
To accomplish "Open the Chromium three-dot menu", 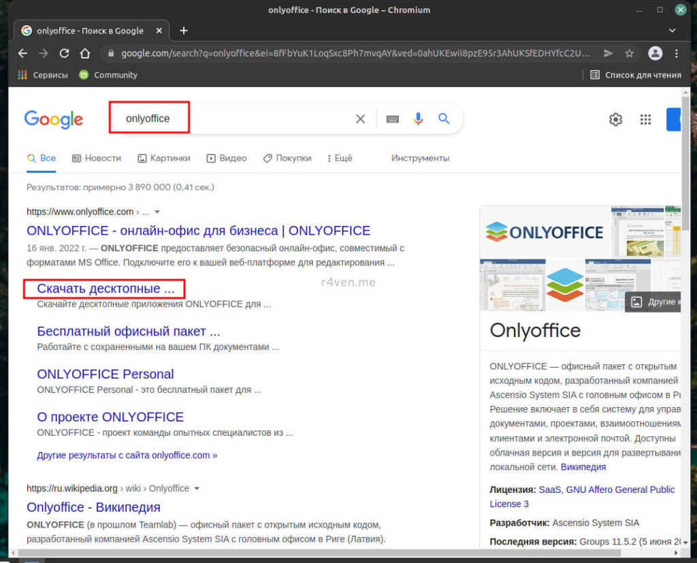I will tap(676, 53).
